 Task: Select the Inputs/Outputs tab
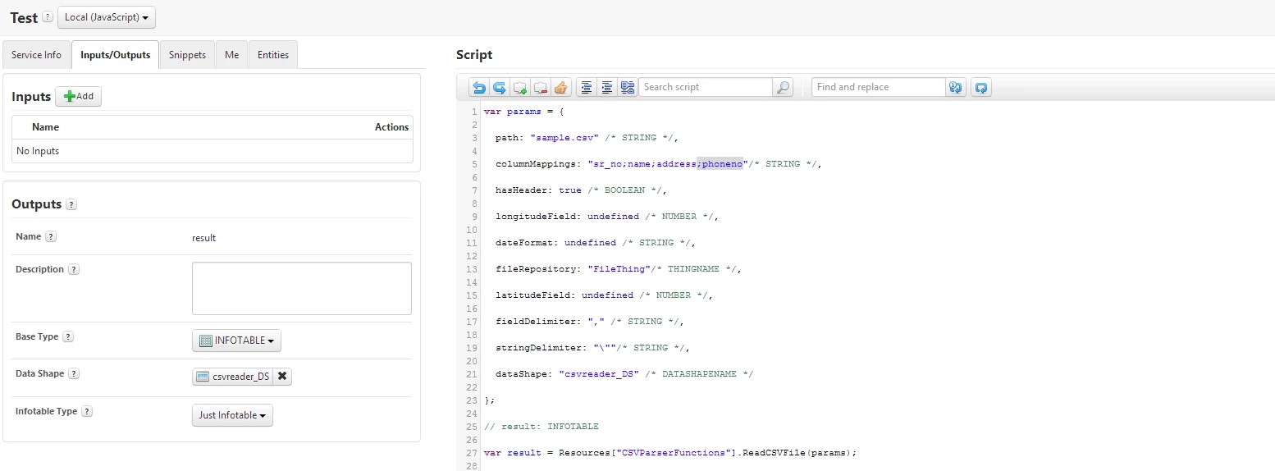[116, 55]
